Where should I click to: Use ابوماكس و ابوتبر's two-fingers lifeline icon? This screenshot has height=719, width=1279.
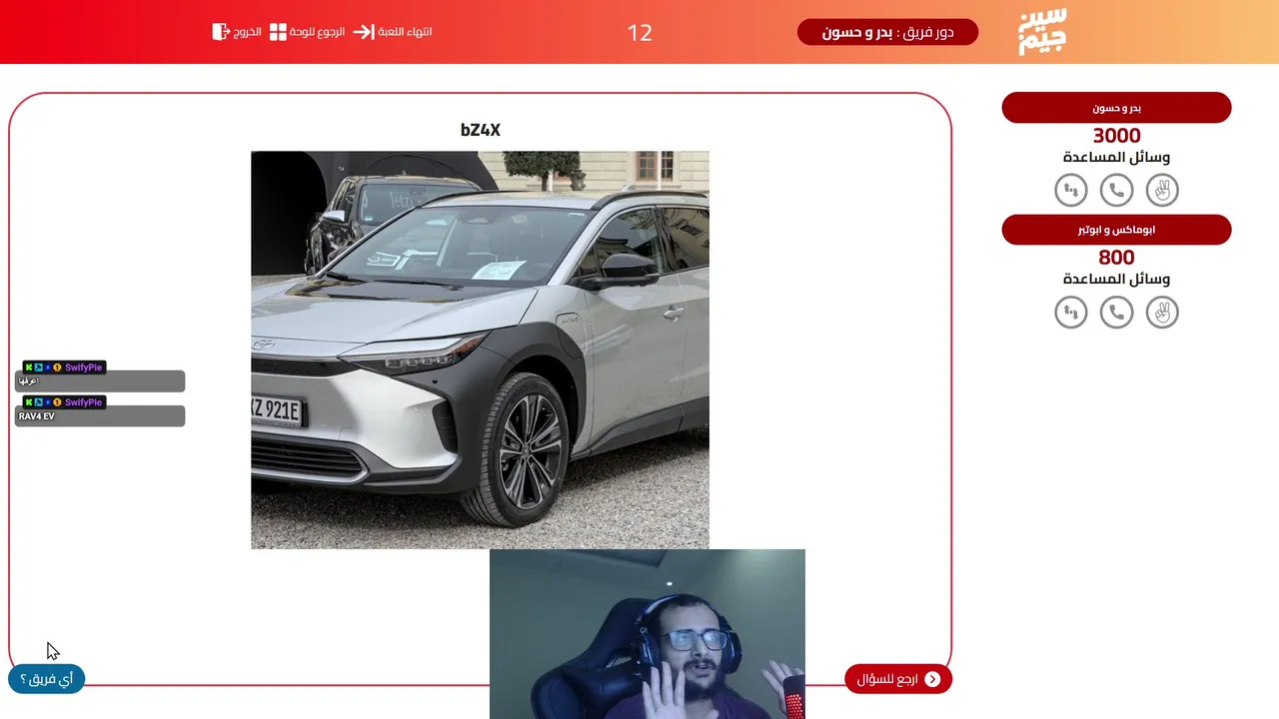tap(1162, 313)
